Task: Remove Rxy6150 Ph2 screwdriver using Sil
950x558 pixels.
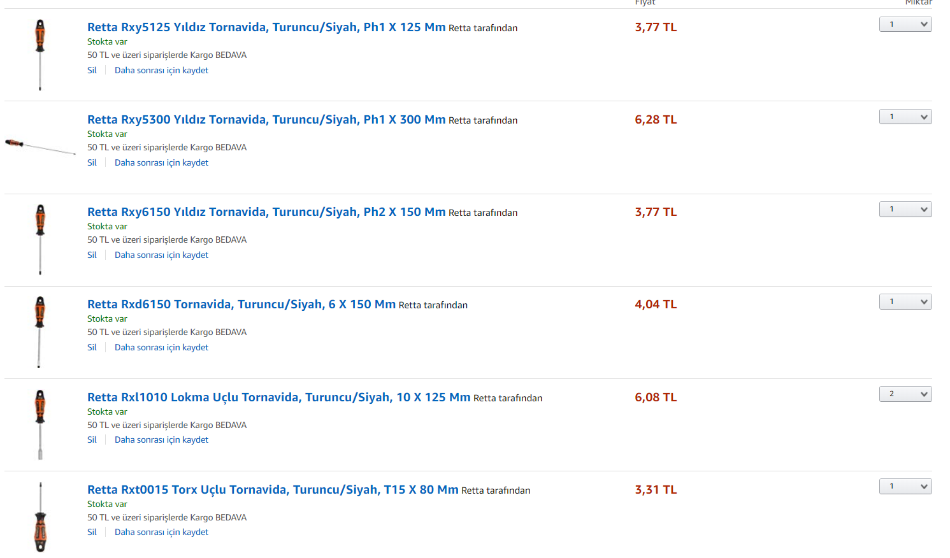Action: [92, 255]
